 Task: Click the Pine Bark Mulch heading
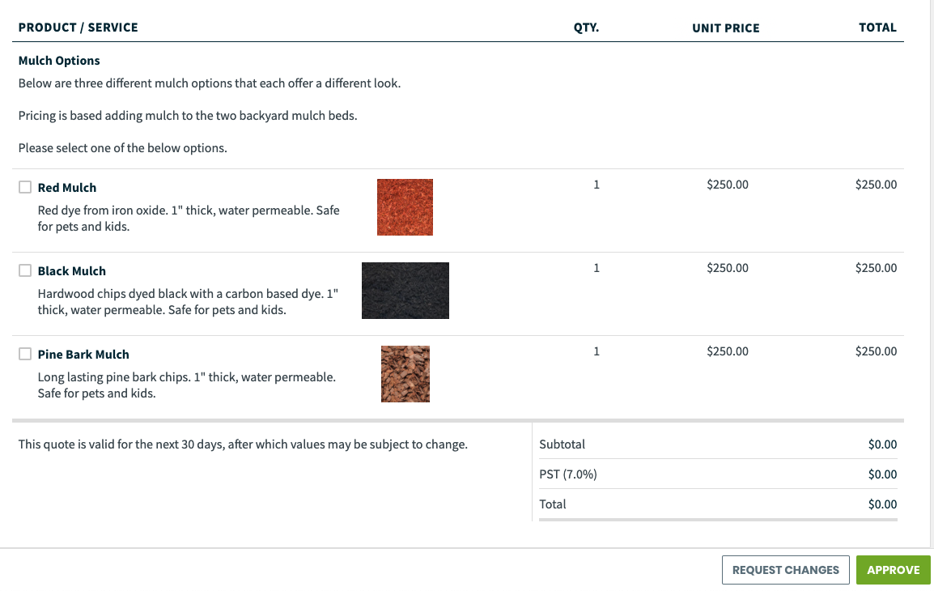[83, 354]
